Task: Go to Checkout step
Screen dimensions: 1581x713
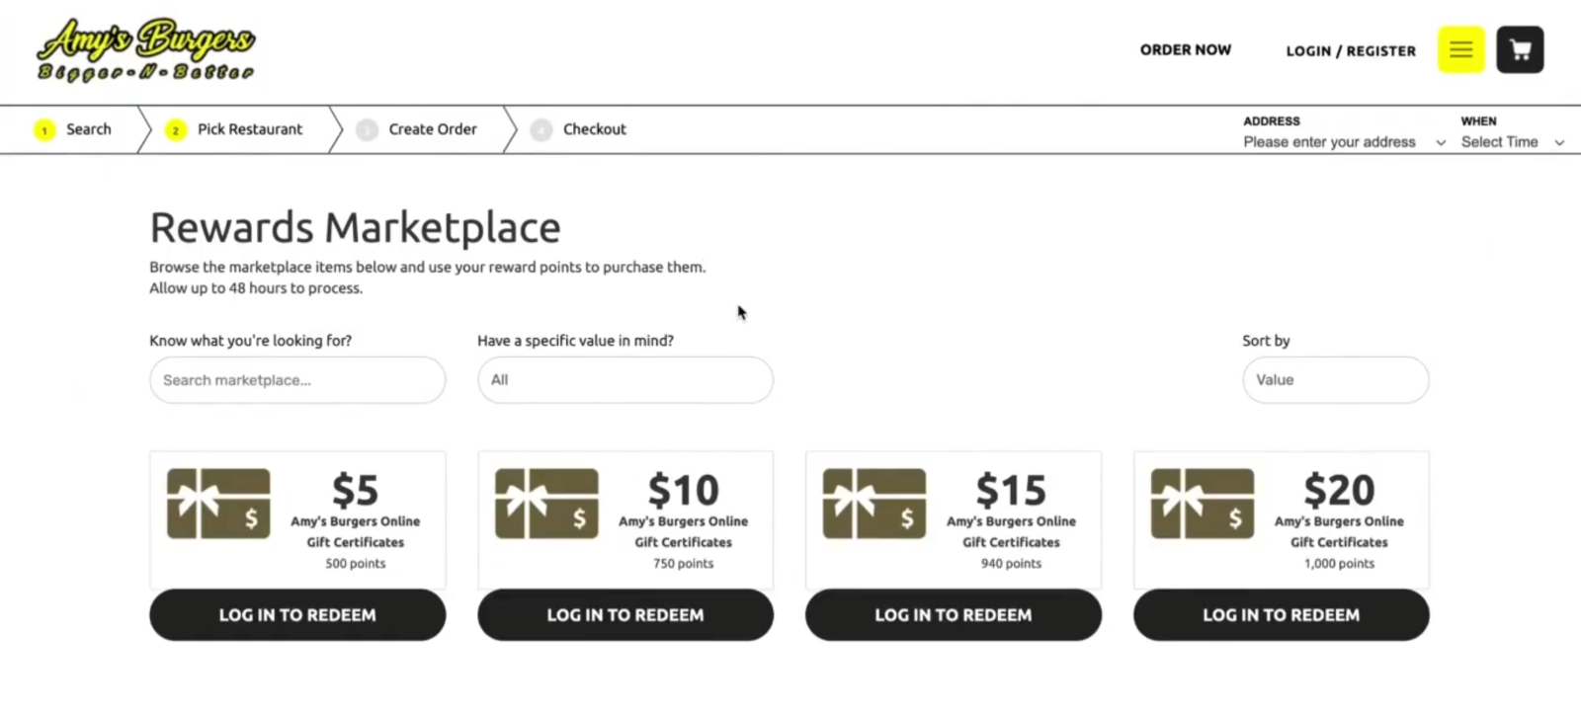Action: click(594, 129)
